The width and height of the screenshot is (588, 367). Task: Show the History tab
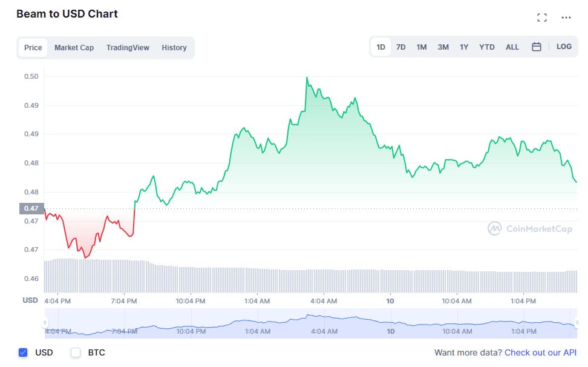pyautogui.click(x=174, y=48)
